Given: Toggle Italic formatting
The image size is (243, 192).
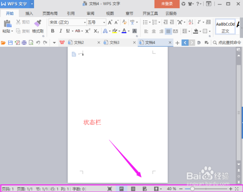Looking at the screenshot, I should [61, 31].
